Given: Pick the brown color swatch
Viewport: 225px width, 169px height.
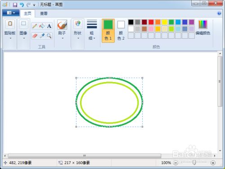Looking at the screenshot, I should click(144, 29).
